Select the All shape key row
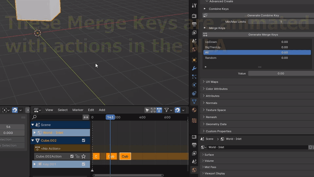The height and width of the screenshot is (177, 314). pyautogui.click(x=257, y=52)
